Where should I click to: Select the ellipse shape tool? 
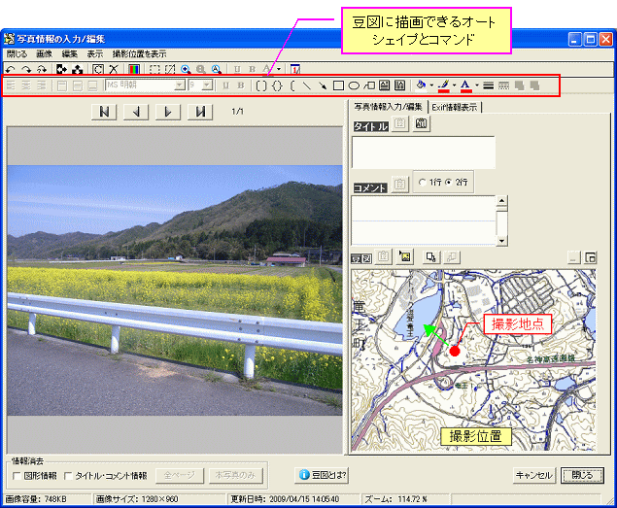[x=354, y=85]
